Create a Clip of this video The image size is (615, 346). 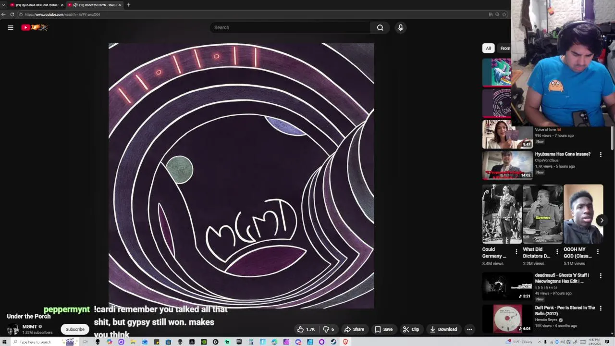411,329
